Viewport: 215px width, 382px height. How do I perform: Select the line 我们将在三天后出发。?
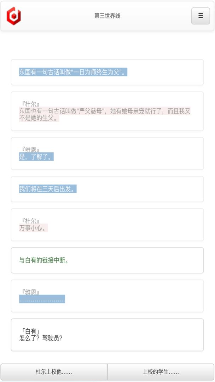tap(47, 189)
